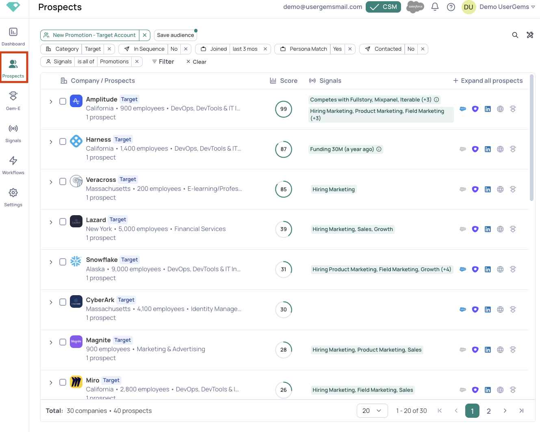Expand the Amplitude row
Screen dimensions: 540x432
tap(51, 102)
